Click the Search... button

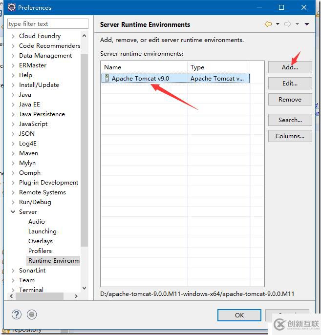click(x=290, y=120)
